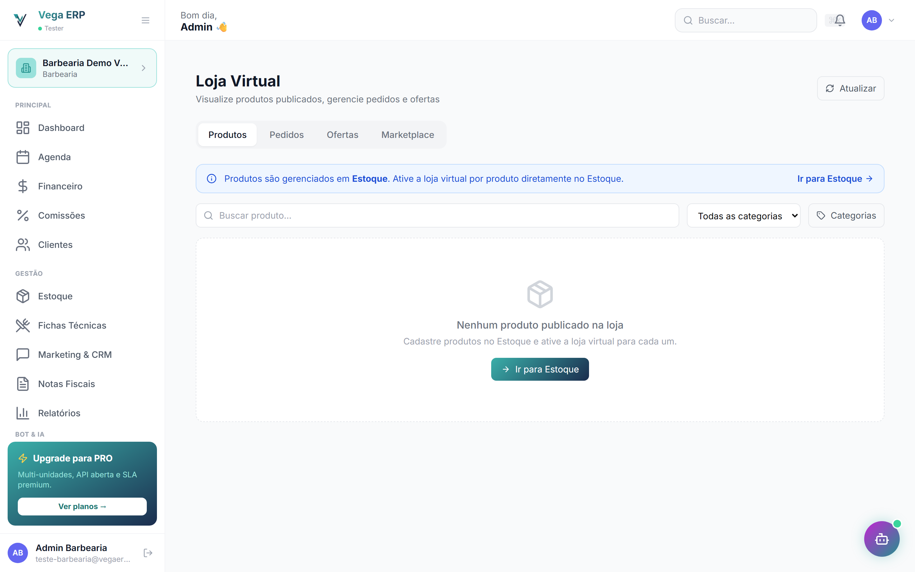
Task: Collapse sidebar with hamburger menu icon
Action: tap(145, 20)
